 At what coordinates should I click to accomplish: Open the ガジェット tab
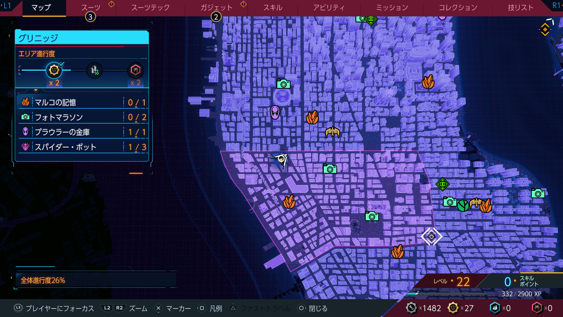[216, 8]
